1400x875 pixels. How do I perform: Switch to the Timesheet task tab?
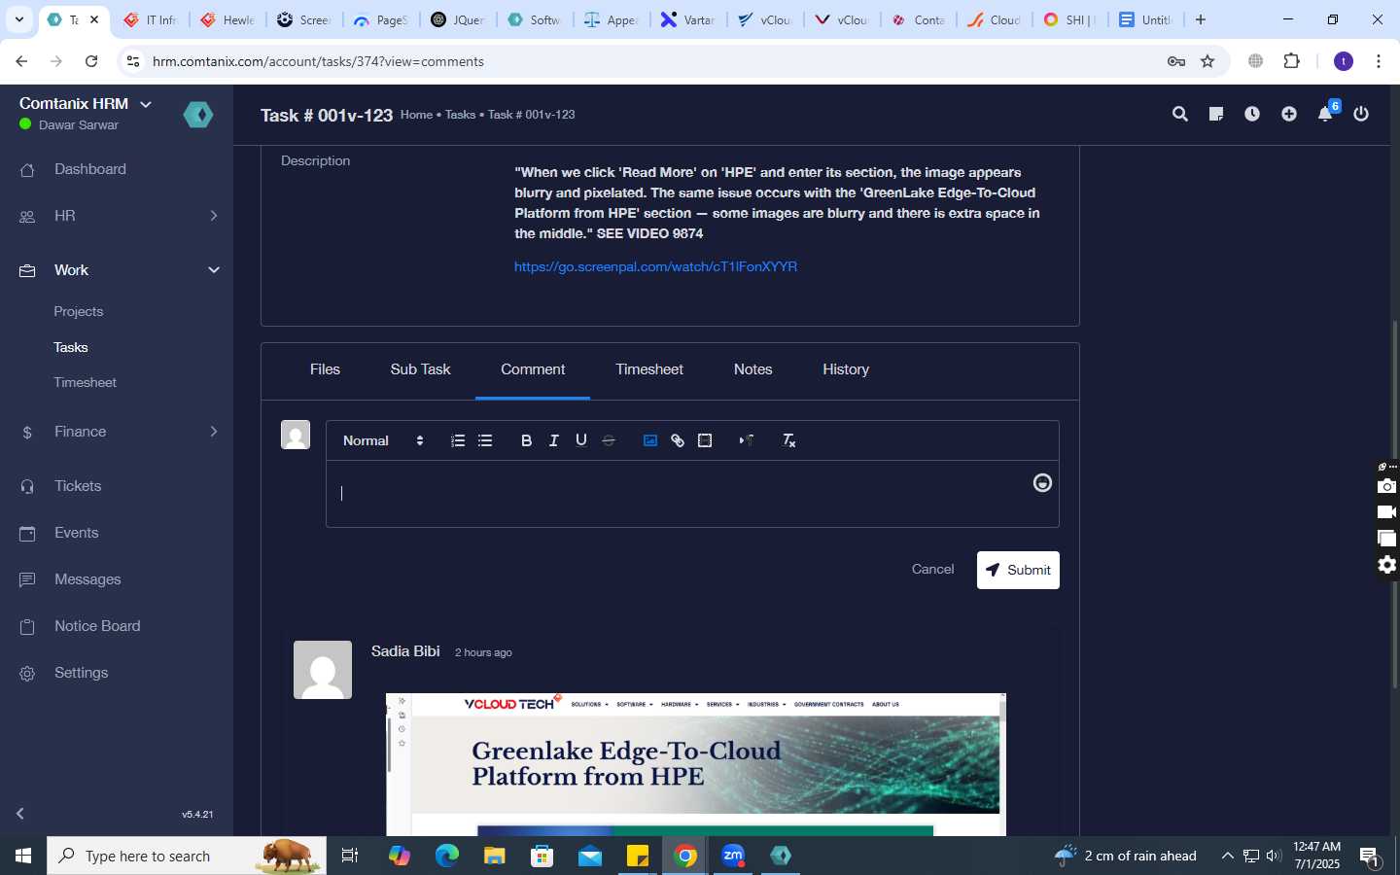649,369
